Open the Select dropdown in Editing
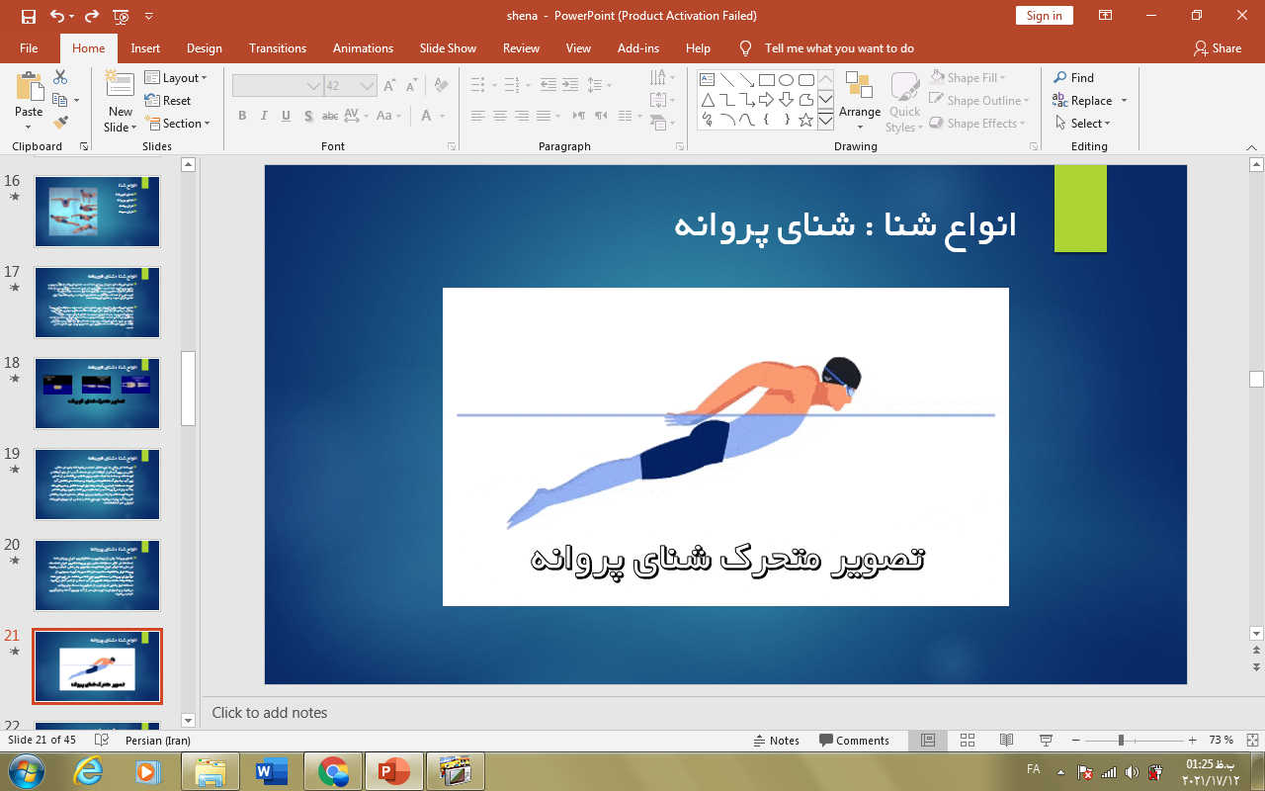Viewport: 1265px width, 791px height. click(1083, 124)
